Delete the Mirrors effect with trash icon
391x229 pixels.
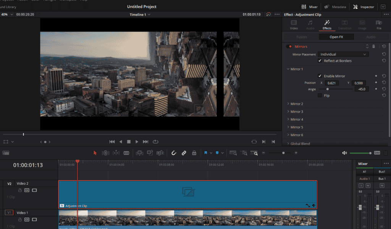(x=373, y=46)
